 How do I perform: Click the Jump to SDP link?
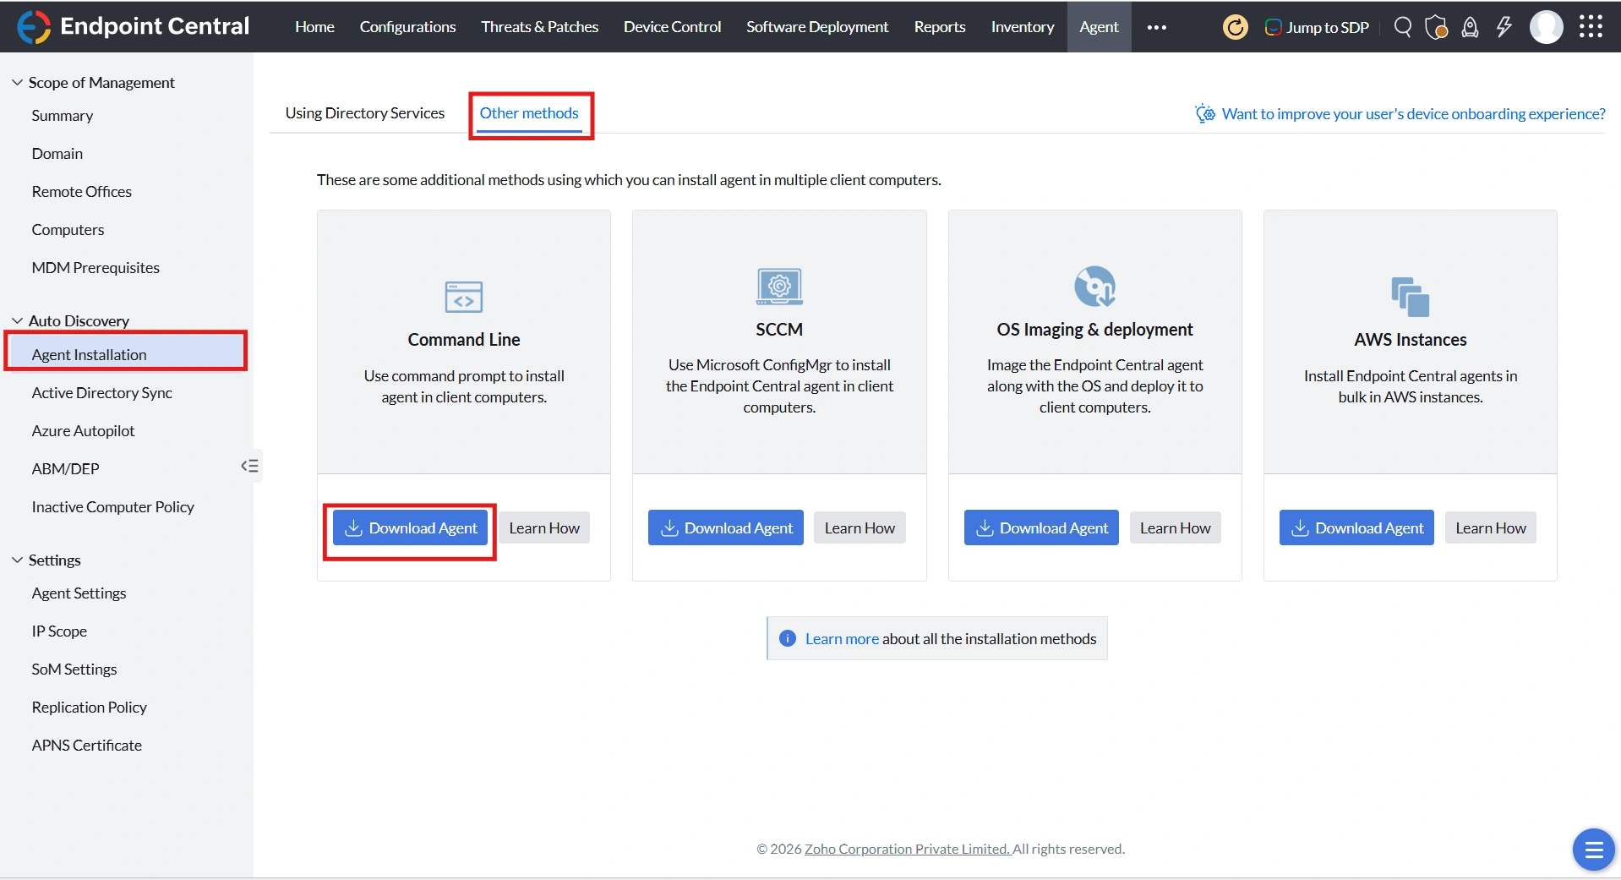click(1328, 27)
